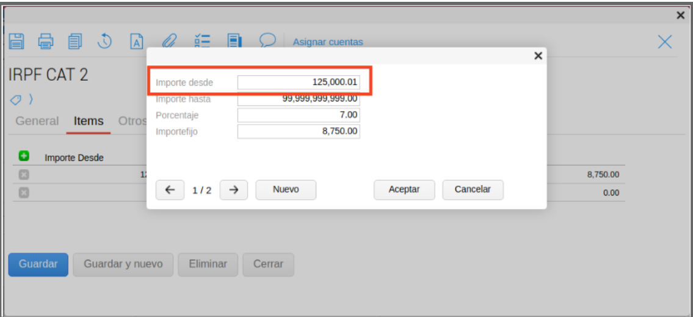Click the save floppy disk toolbar icon
The height and width of the screenshot is (317, 693).
click(x=17, y=41)
